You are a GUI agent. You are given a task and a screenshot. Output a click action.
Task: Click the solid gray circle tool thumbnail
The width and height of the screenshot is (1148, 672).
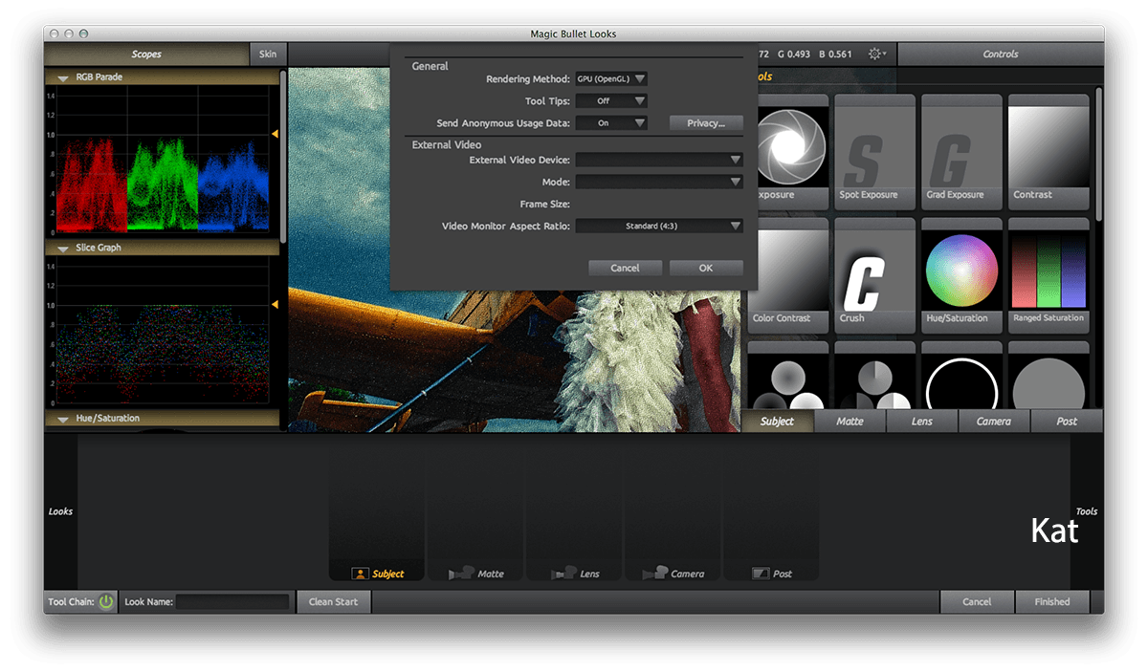click(1048, 376)
